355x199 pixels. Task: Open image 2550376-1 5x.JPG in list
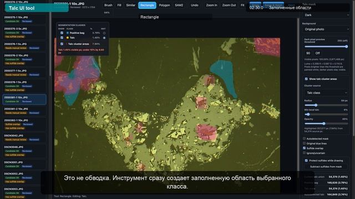tap(24, 46)
